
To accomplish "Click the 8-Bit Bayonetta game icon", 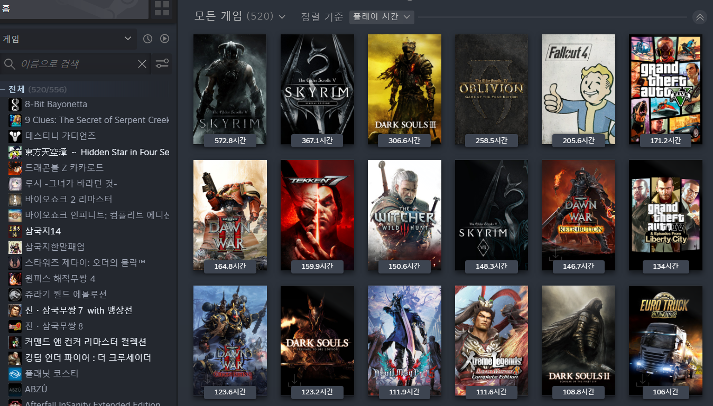I will click(15, 105).
